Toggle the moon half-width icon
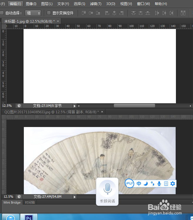Image resolution: width=193 pixels, height=220 pixels. click(146, 184)
